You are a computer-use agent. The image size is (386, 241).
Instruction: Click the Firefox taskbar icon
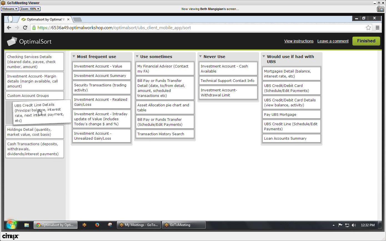tap(97, 225)
